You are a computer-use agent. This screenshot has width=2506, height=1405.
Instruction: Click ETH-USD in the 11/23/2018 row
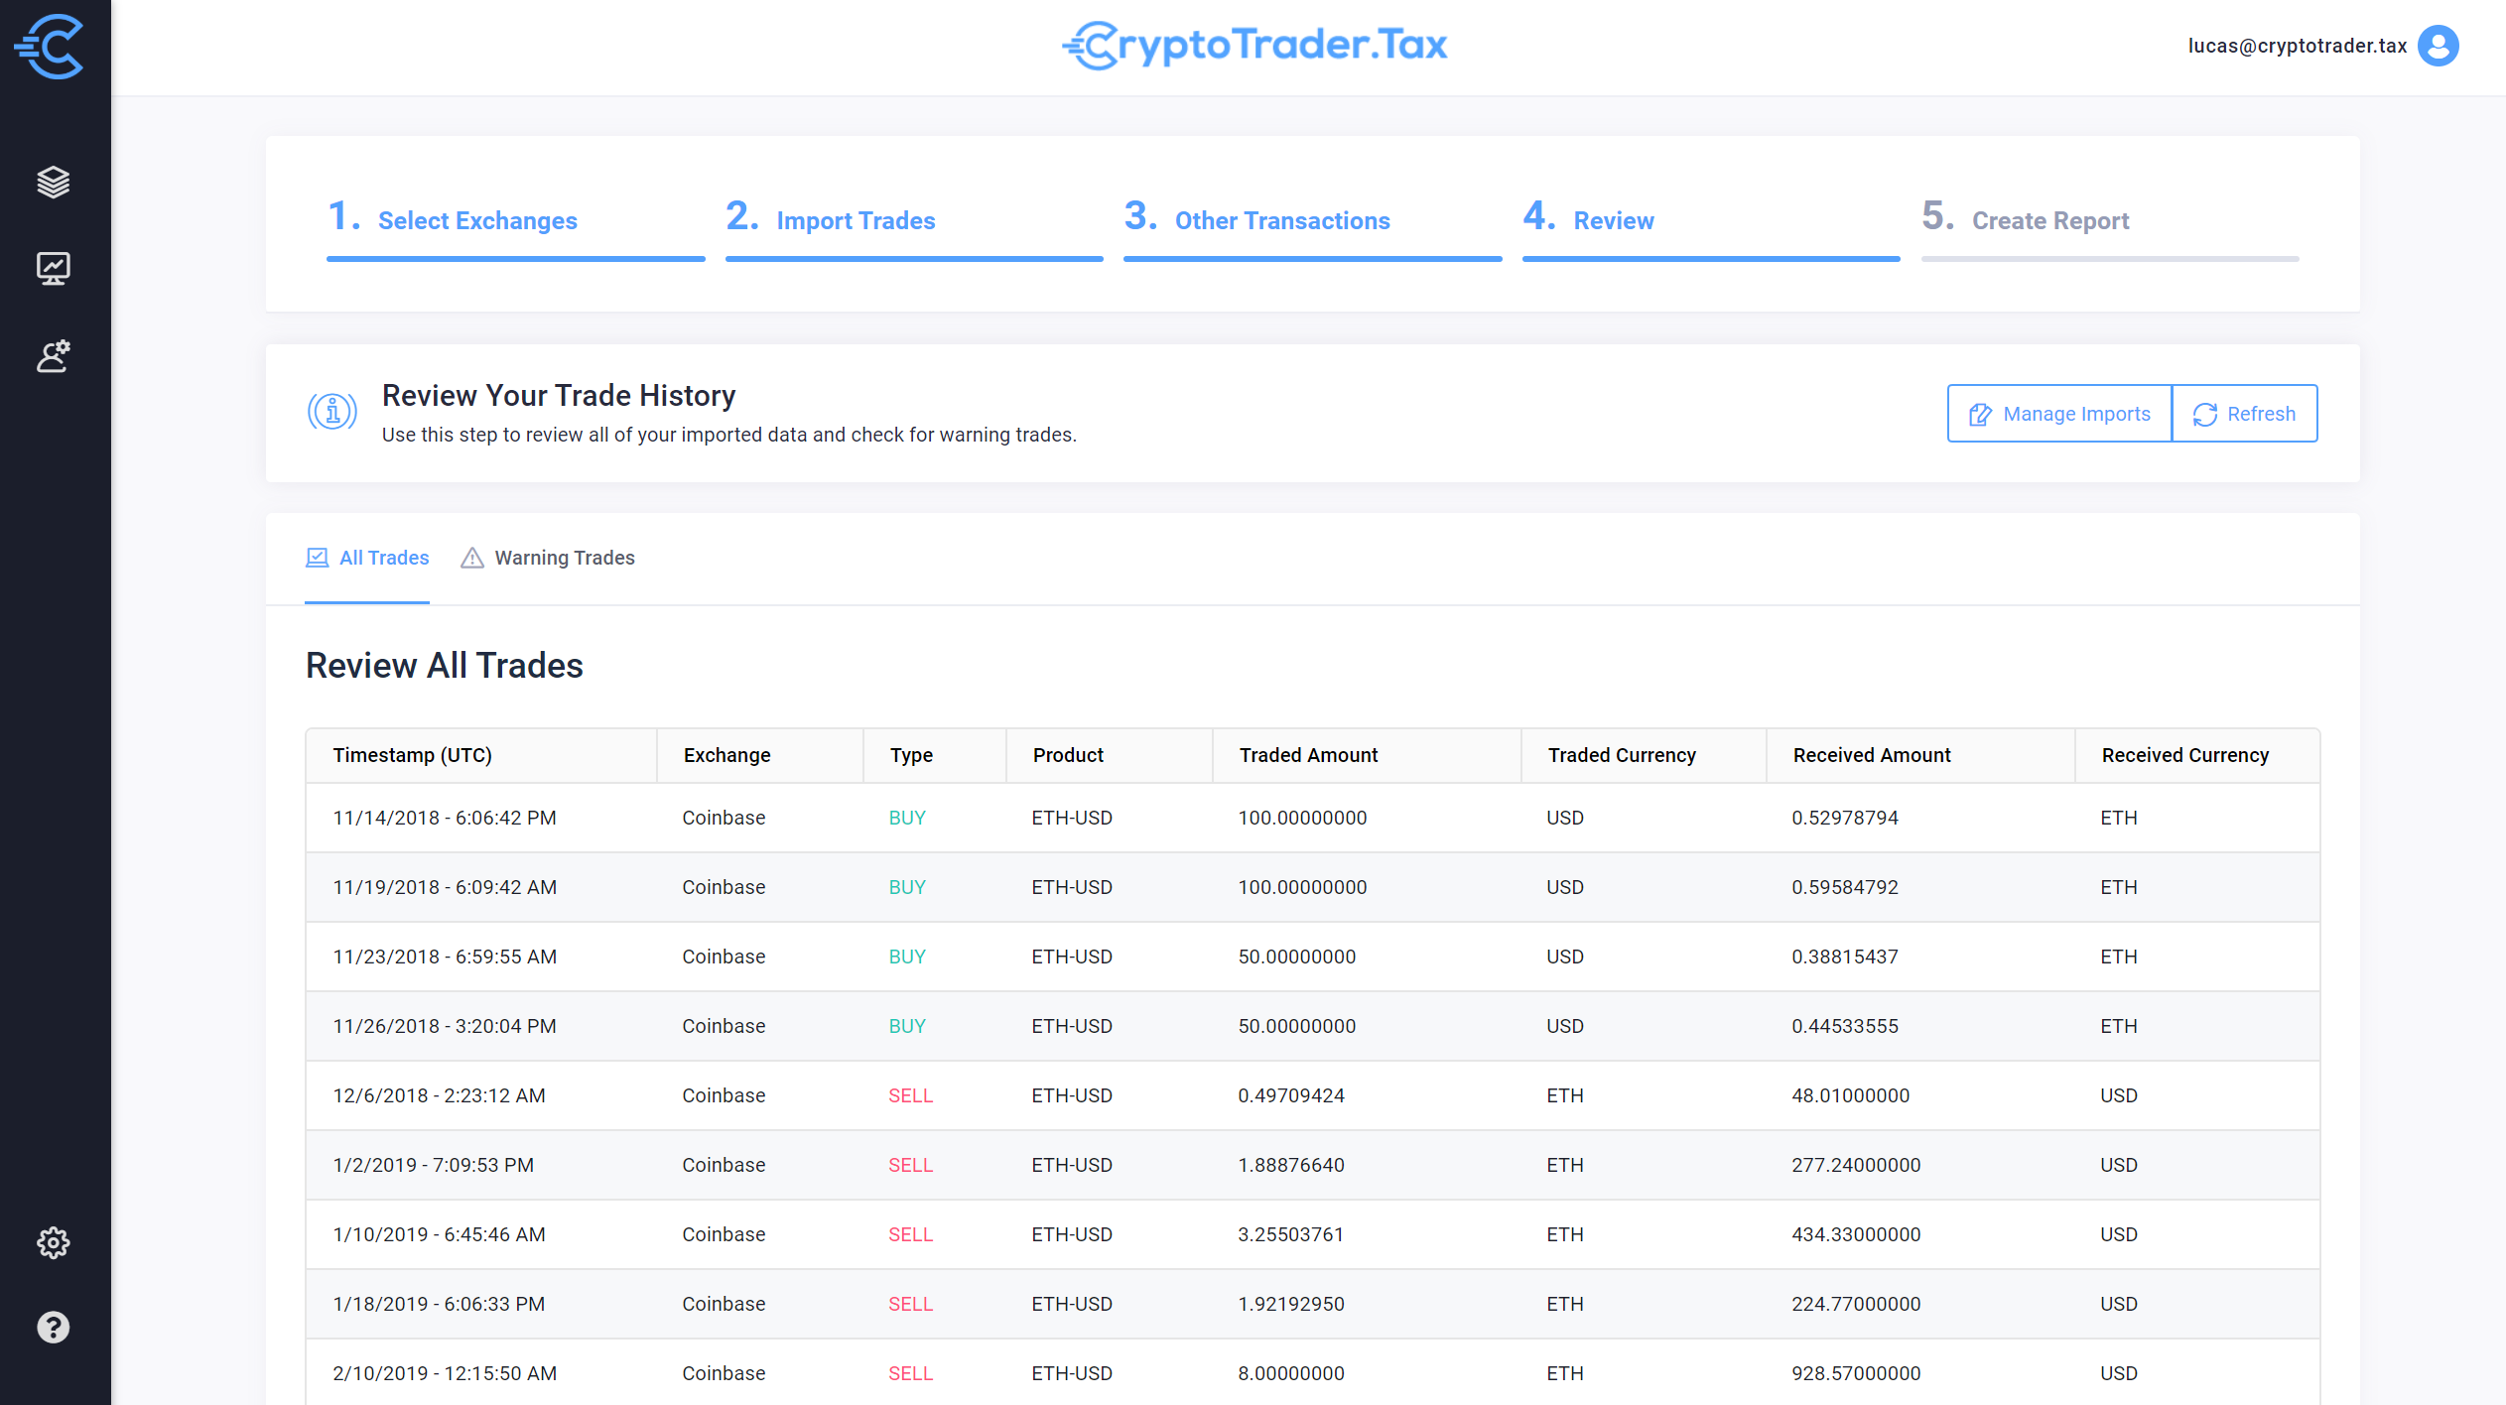coord(1072,957)
